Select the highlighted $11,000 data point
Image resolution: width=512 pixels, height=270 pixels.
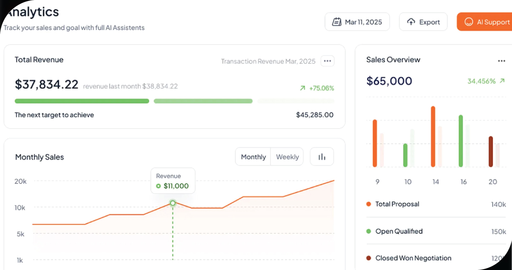[x=173, y=203]
